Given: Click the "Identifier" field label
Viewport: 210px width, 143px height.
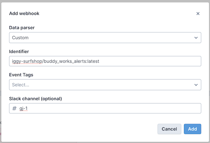Looking at the screenshot, I should click(20, 51).
